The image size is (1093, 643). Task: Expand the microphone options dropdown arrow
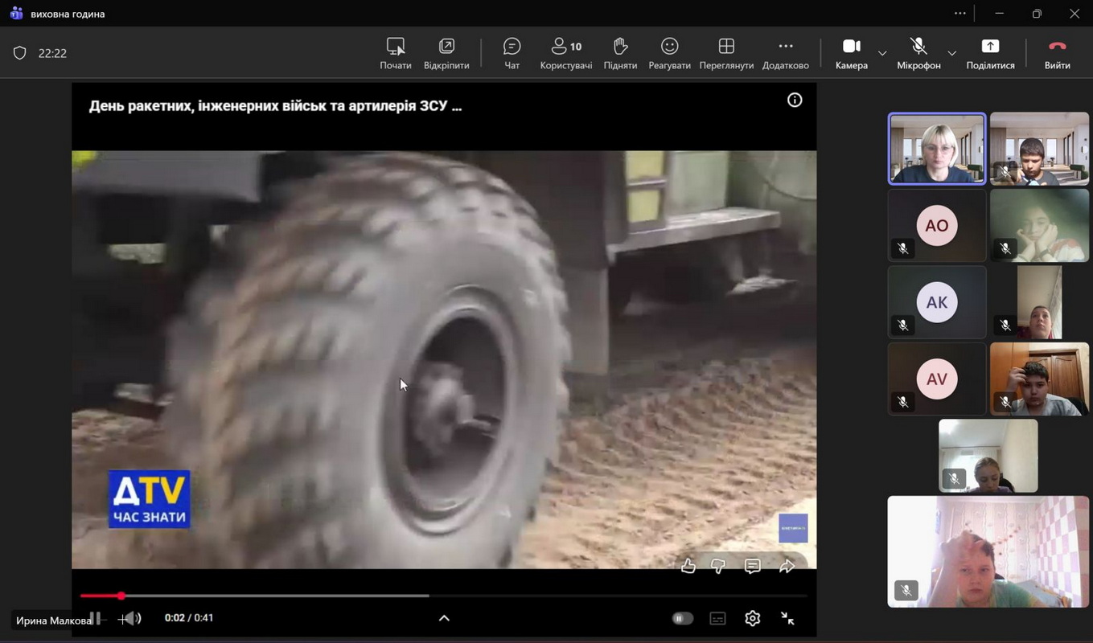[951, 54]
